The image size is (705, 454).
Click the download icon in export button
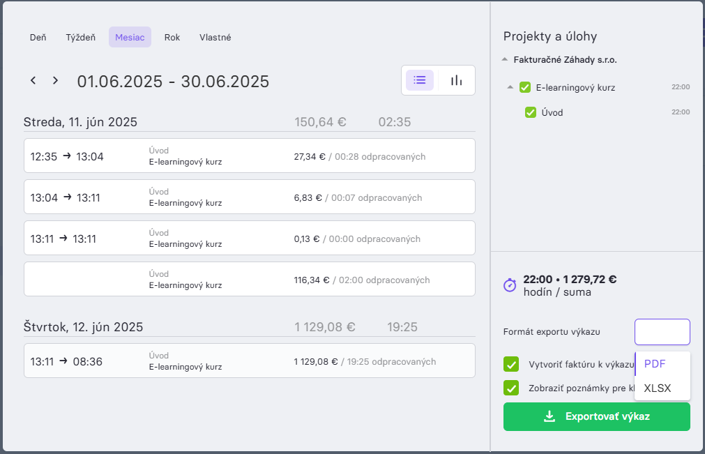549,416
